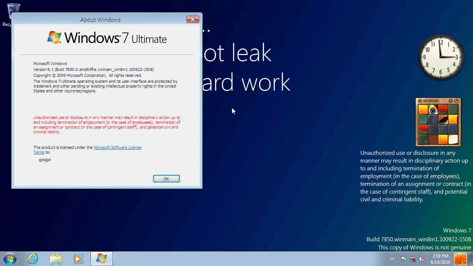The image size is (473, 266).
Task: Click the puzzle gadget solve/shuffle icon
Action: 456,101
